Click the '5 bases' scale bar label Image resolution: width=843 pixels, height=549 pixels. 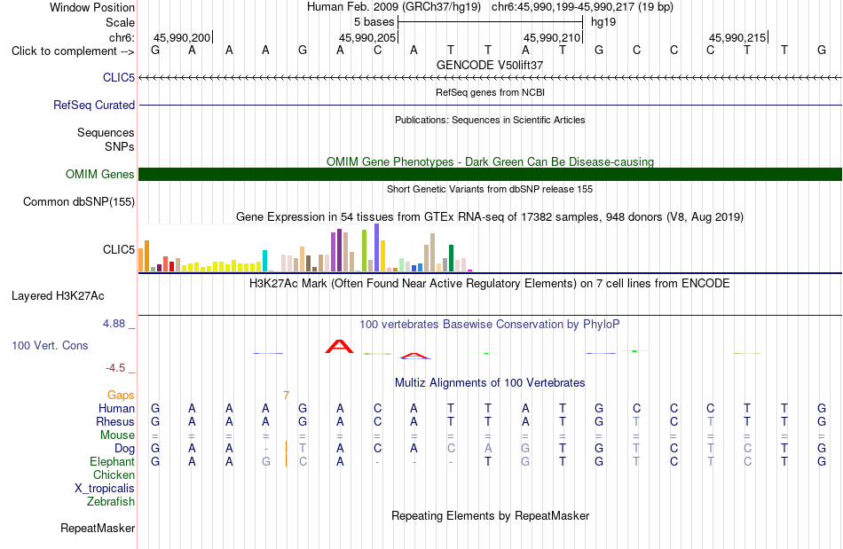click(374, 22)
